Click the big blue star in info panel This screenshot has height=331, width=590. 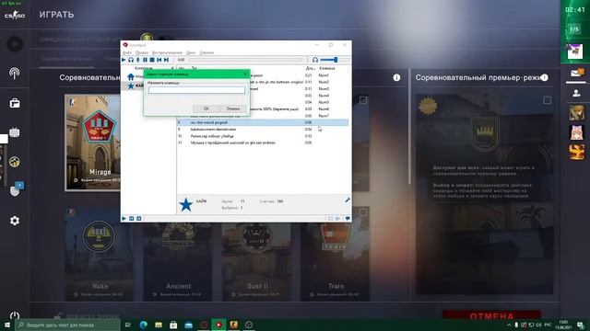pyautogui.click(x=185, y=204)
